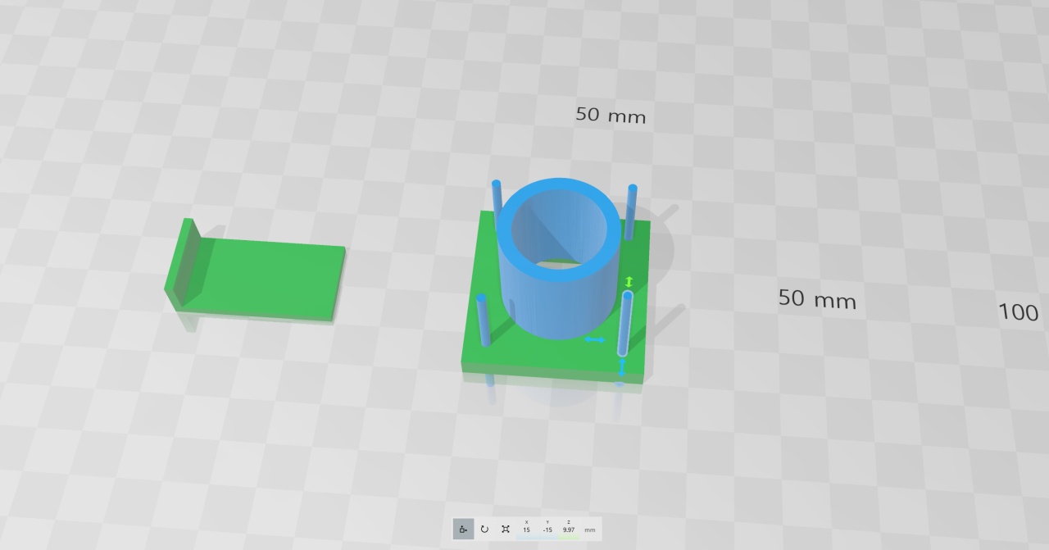This screenshot has width=1049, height=550.
Task: Click the Y position field showing -15
Action: pos(547,530)
